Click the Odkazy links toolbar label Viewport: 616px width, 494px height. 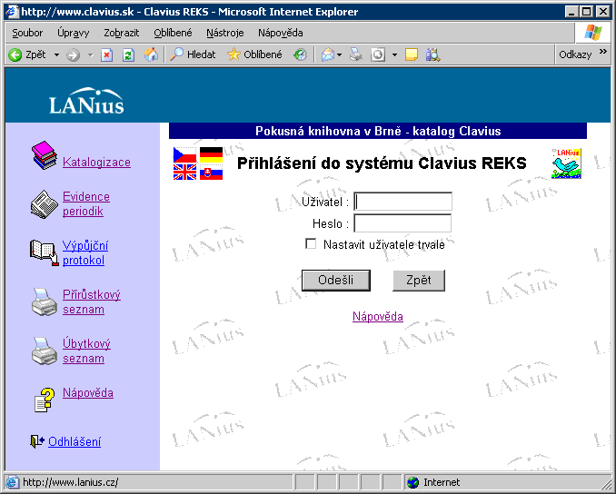click(575, 54)
